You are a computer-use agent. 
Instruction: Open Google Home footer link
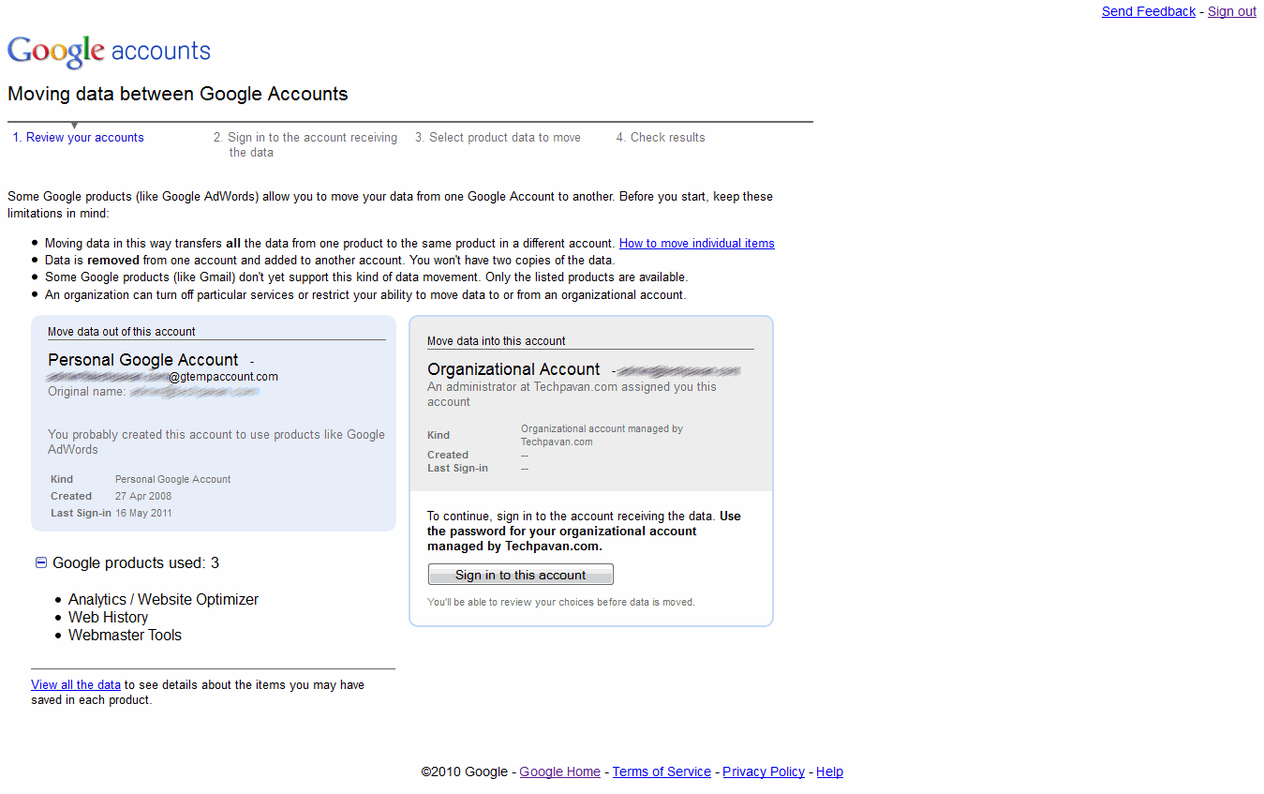[x=559, y=772]
